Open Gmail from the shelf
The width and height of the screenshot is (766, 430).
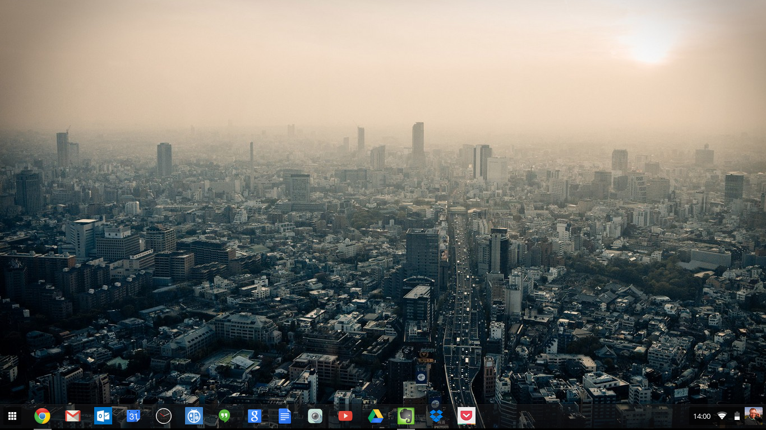point(72,416)
